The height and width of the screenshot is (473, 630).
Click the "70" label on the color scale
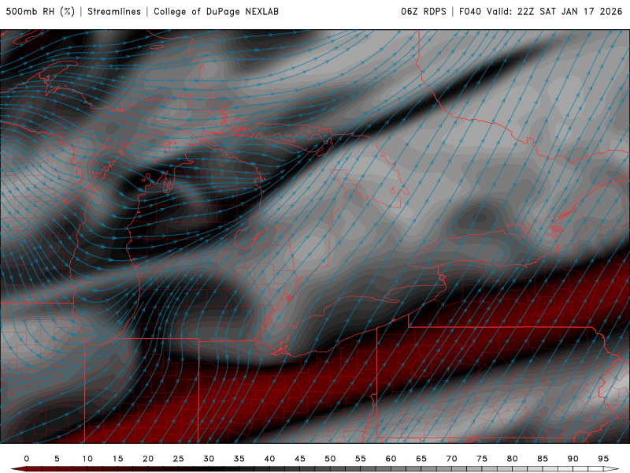coord(451,459)
